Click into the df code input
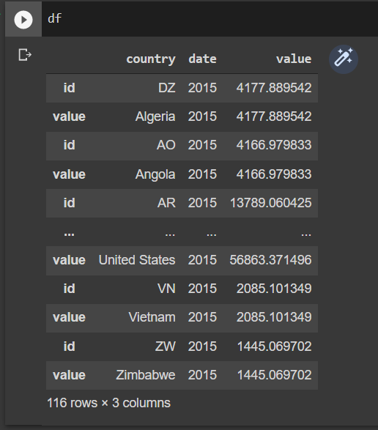This screenshot has width=378, height=430. [x=209, y=19]
